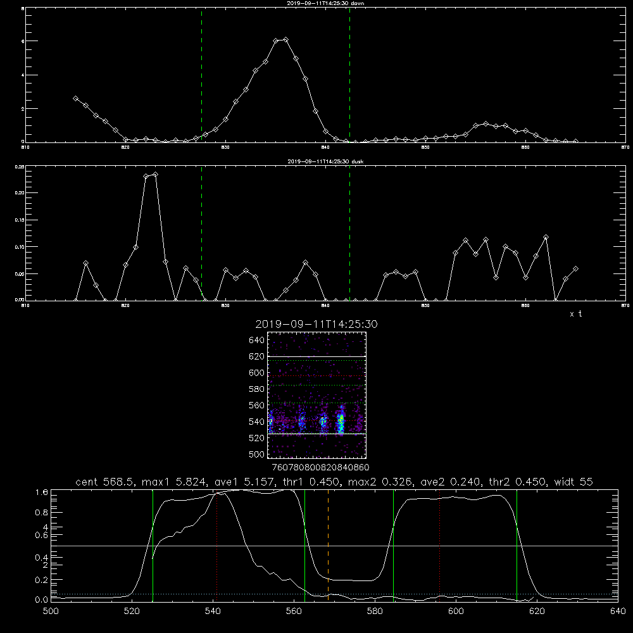Click the '1.6' y-axis label of the bottom plot

[x=42, y=492]
